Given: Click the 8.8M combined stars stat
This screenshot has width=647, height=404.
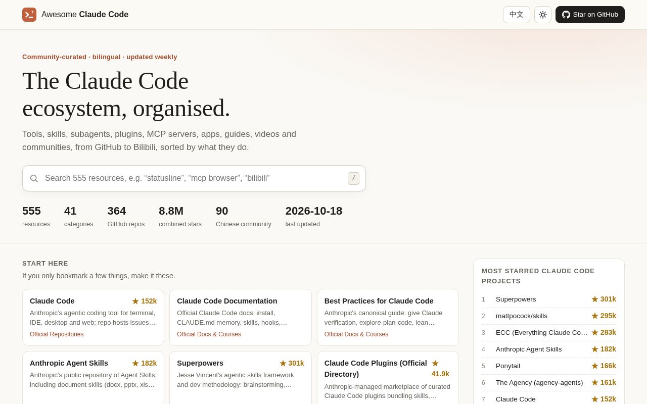Looking at the screenshot, I should click(x=180, y=216).
